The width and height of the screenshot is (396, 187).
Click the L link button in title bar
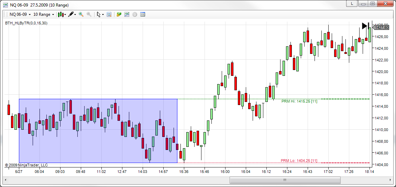click(x=352, y=3)
